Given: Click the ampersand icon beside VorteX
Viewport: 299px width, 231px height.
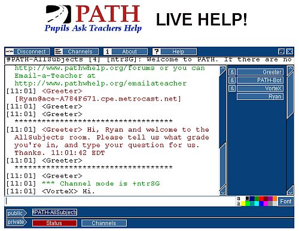Looking at the screenshot, I should point(232,88).
